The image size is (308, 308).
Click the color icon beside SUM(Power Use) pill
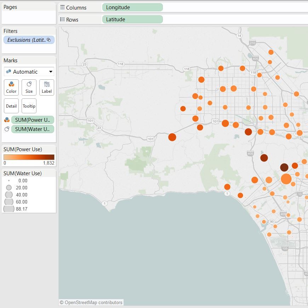click(7, 120)
